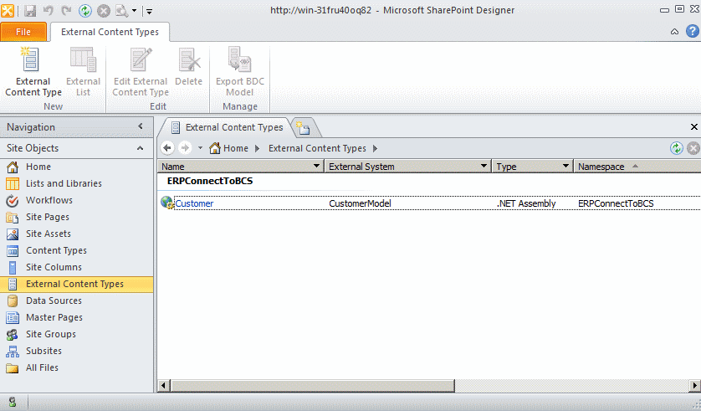
Task: Open the File tab
Action: click(23, 32)
